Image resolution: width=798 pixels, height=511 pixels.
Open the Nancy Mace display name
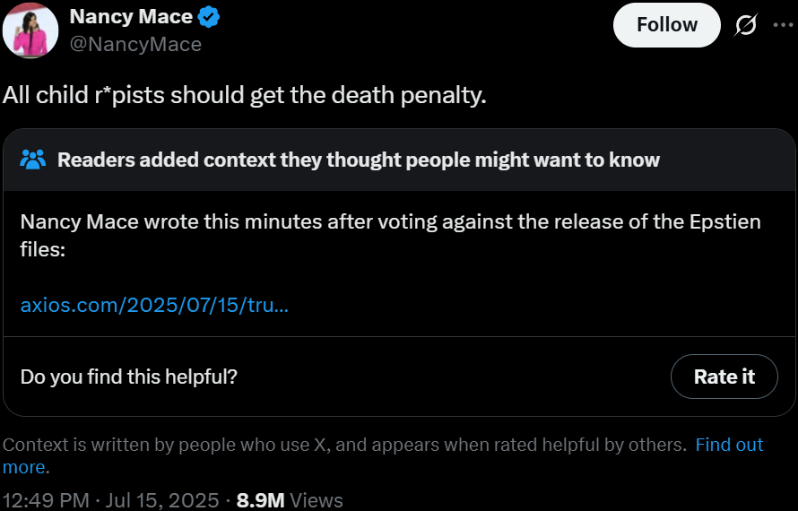click(x=131, y=17)
